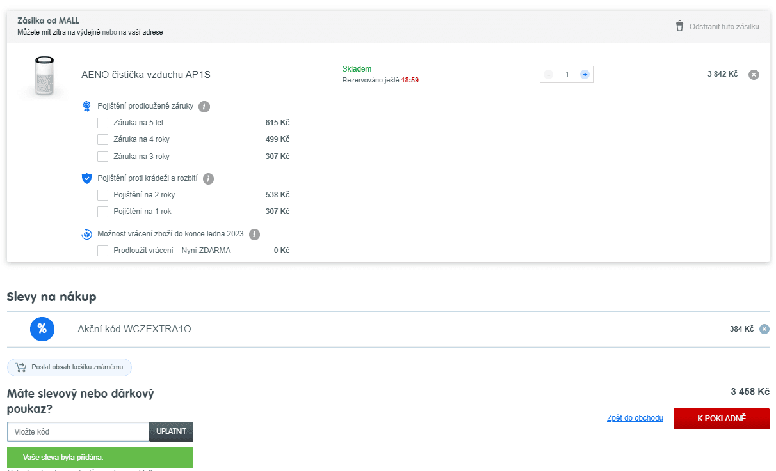776x471 pixels.
Task: Click the blue shield insurance icon
Action: 87,179
